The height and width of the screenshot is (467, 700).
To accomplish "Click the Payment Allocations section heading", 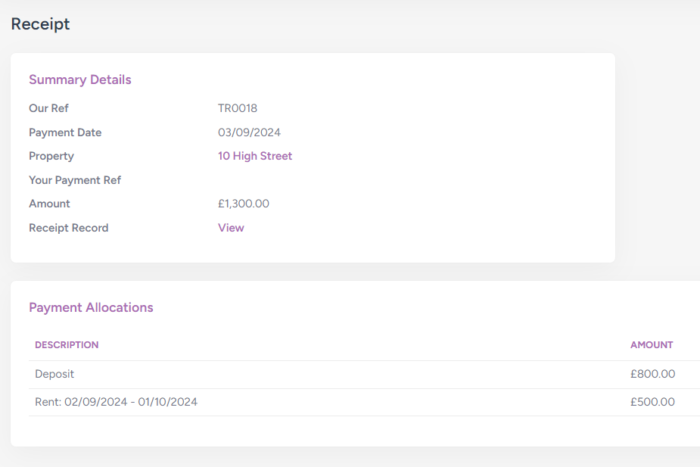I will 91,307.
